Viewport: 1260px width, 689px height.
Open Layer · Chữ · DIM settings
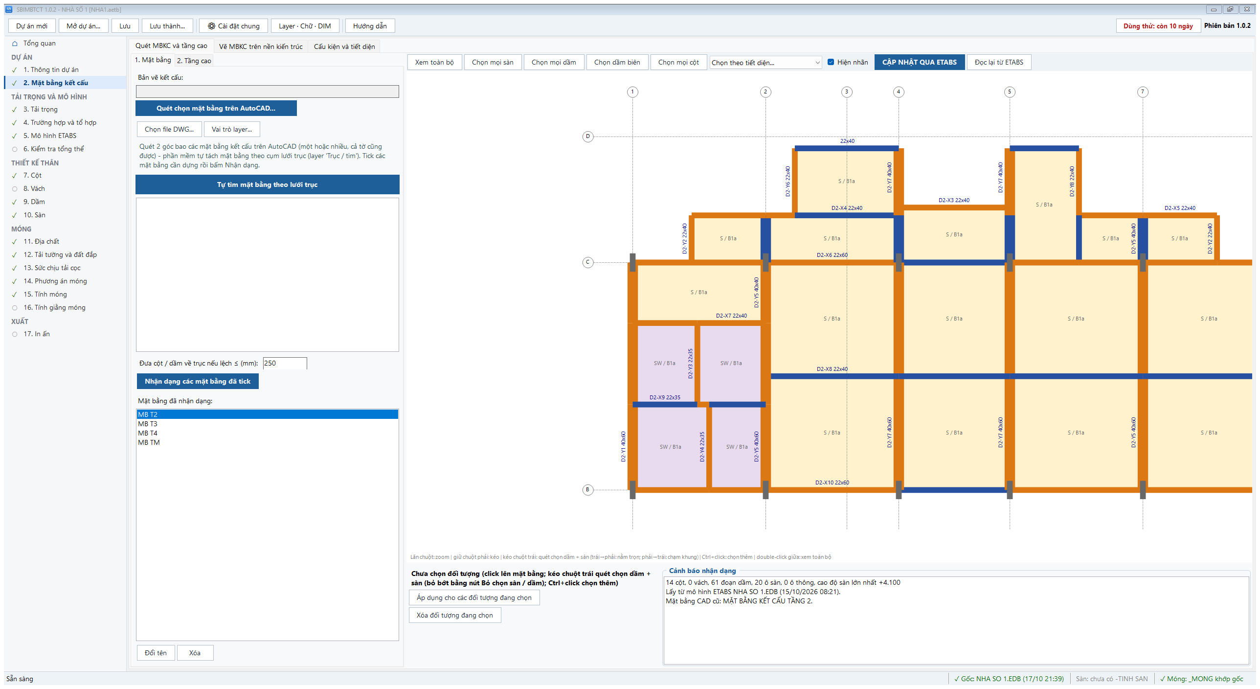pos(305,26)
